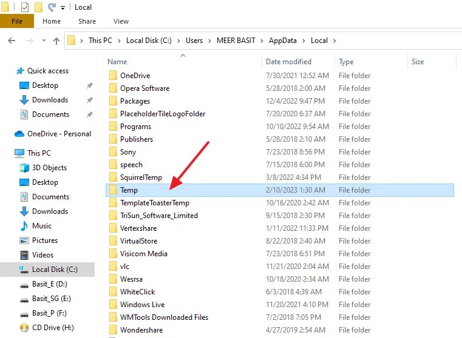Expand the chevron after Users in address bar
This screenshot has height=338, width=462.
coord(209,41)
